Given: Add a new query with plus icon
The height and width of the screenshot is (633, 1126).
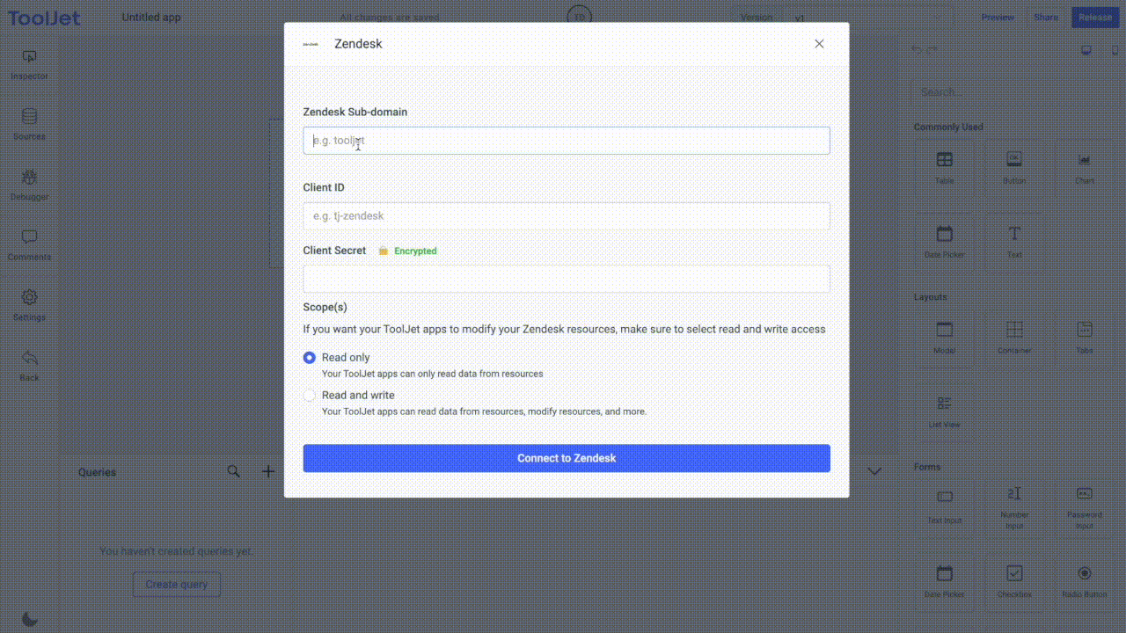Looking at the screenshot, I should pyautogui.click(x=268, y=471).
